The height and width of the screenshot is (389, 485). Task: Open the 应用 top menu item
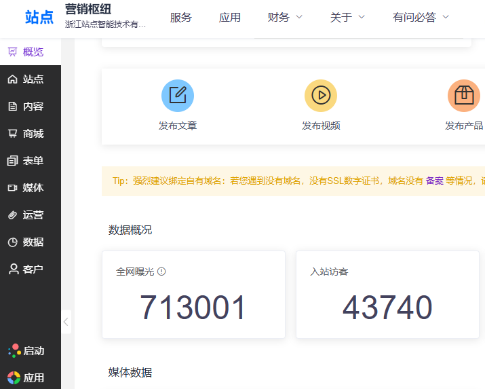click(230, 18)
